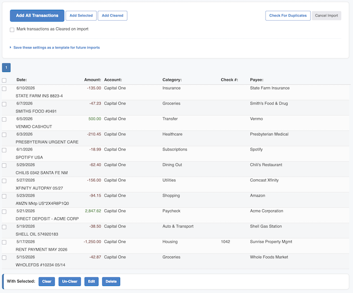
Task: Check For Duplicates in the import
Action: click(288, 16)
